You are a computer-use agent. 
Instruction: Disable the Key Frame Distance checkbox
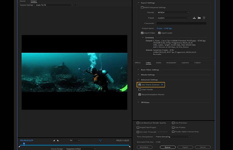(139, 85)
